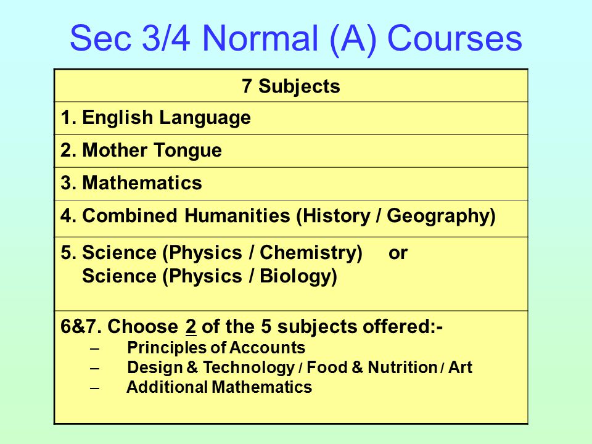
Task: Click the word History in row 4
Action: pos(337,216)
